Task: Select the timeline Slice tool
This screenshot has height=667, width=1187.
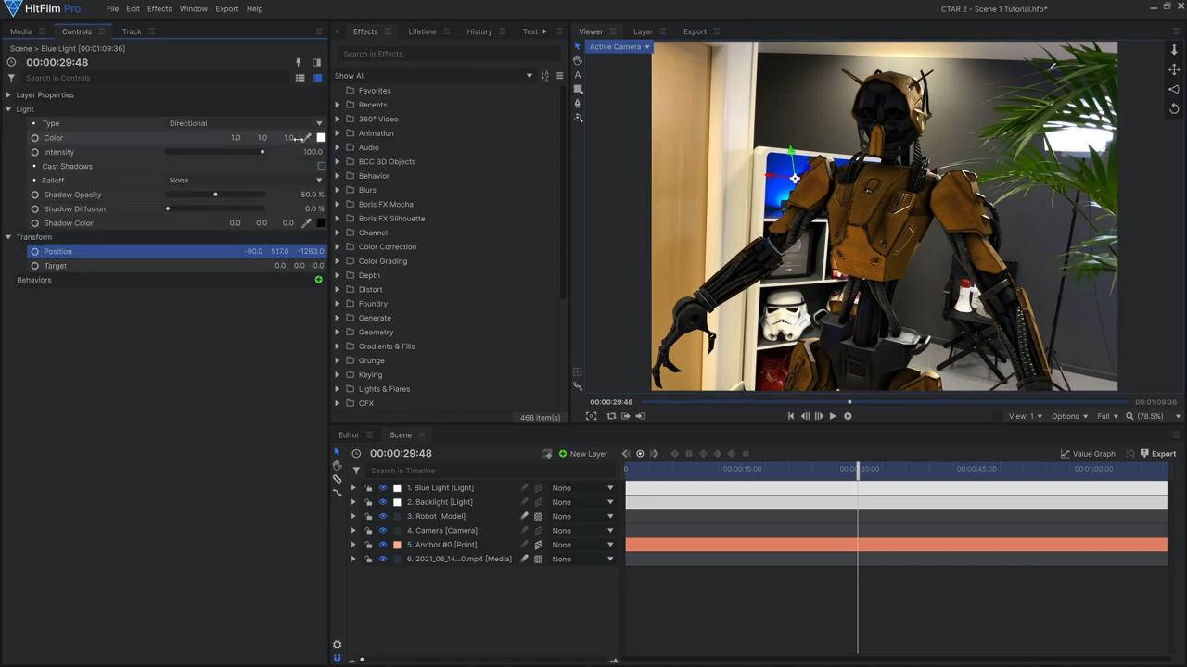Action: click(x=337, y=479)
